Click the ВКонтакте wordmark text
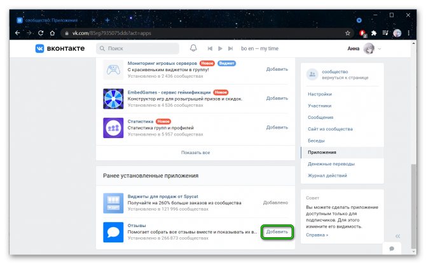This screenshot has width=426, height=264. coord(65,48)
